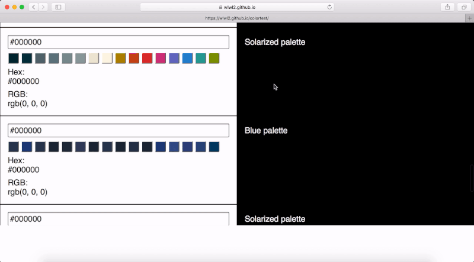Select the colortest tab in tab bar

[x=237, y=18]
